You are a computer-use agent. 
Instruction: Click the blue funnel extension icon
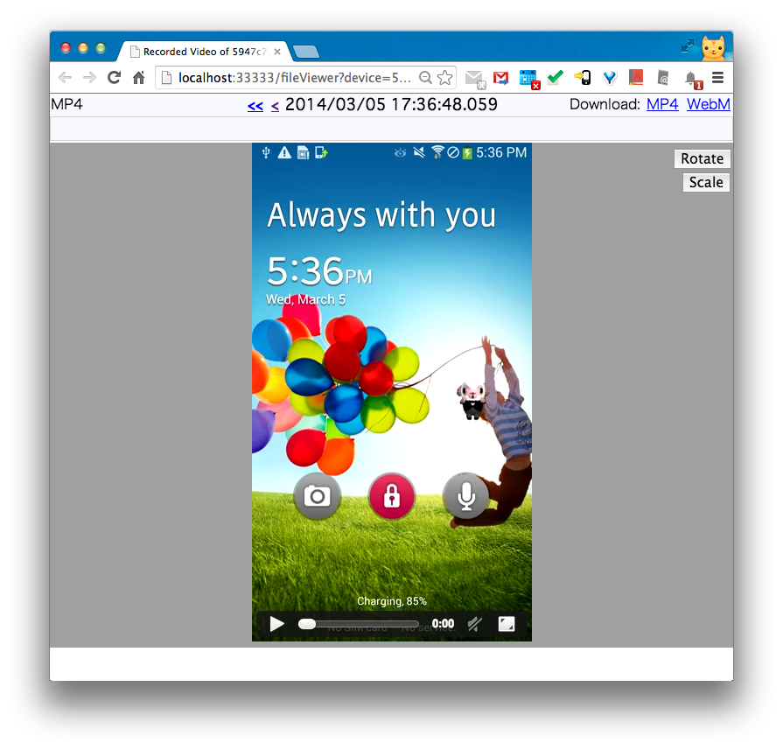tap(609, 77)
